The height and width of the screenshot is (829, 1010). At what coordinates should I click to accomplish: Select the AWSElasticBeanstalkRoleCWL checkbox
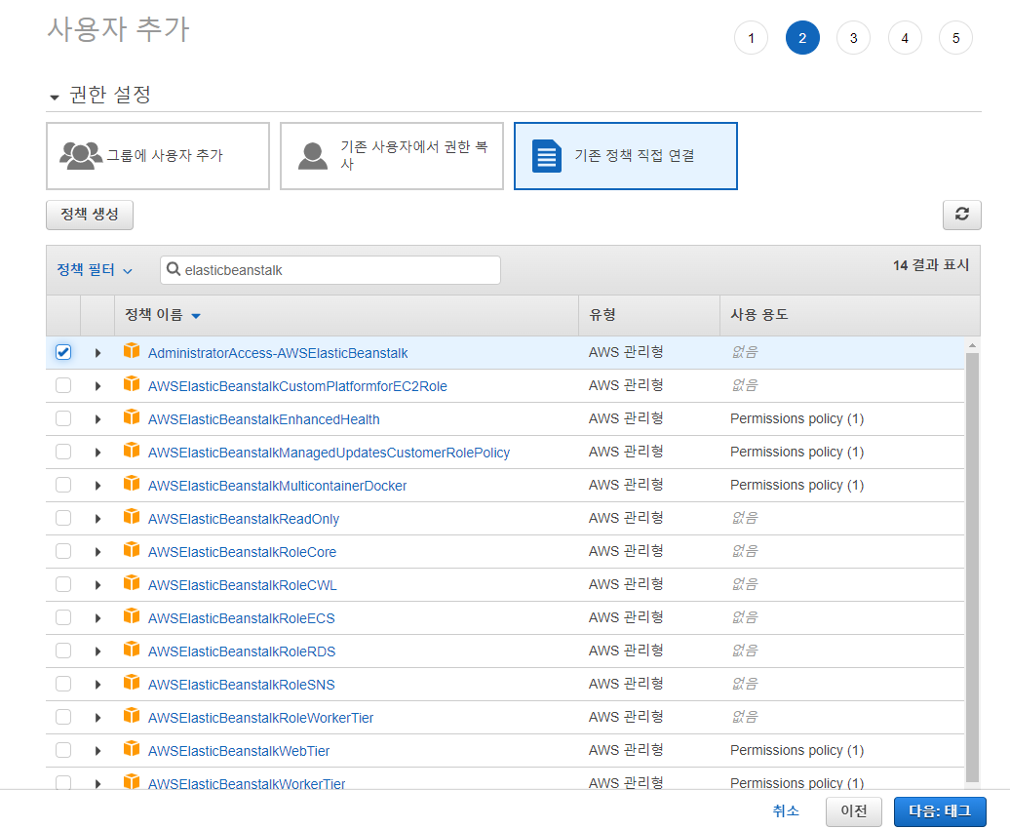[63, 584]
